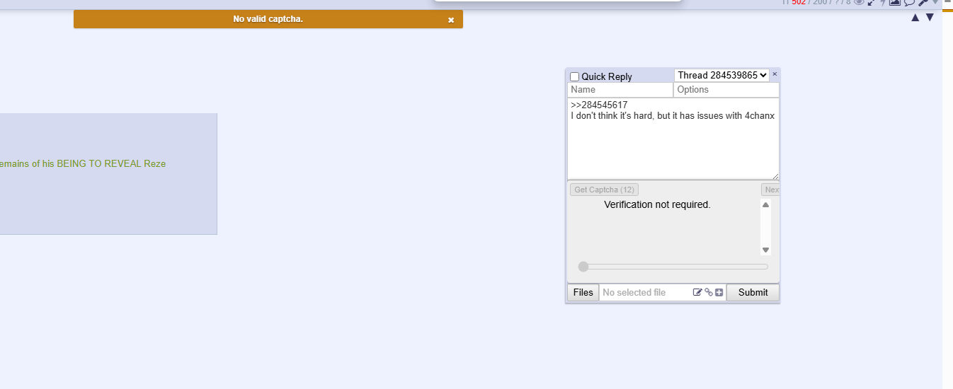Close the Quick Reply panel
This screenshot has width=953, height=389.
[x=775, y=74]
